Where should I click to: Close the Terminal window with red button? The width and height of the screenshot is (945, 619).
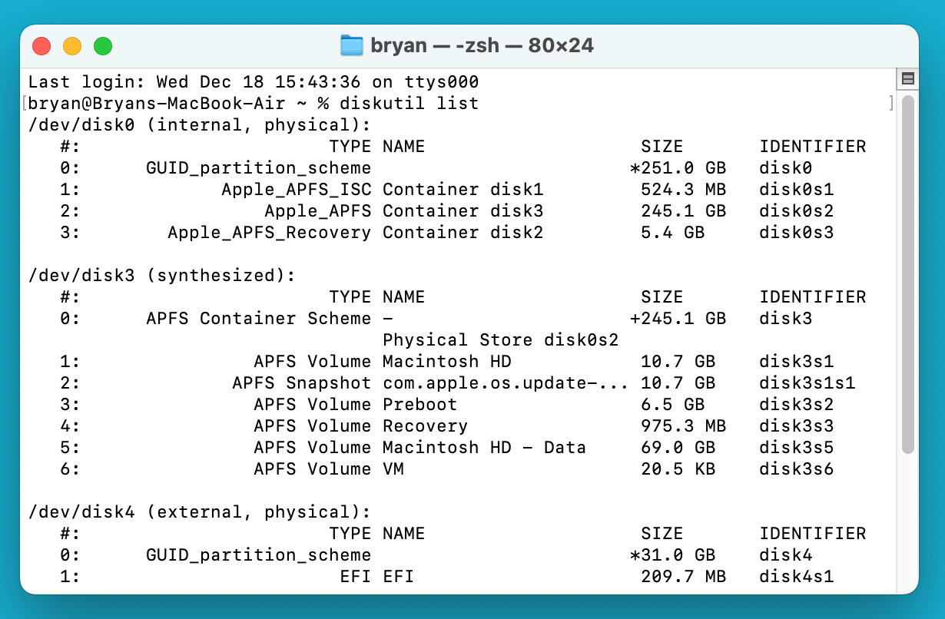[x=41, y=46]
